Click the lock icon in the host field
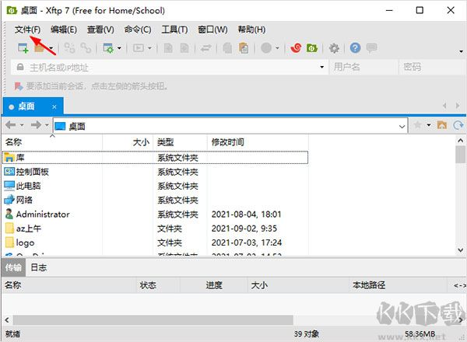 [x=20, y=67]
